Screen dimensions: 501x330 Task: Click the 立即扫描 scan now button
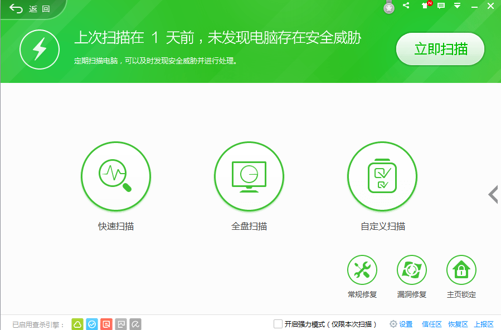440,49
